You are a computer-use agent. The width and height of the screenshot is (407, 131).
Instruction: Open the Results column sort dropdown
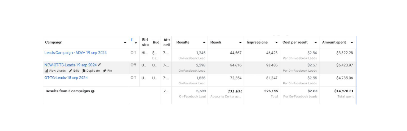[x=204, y=43]
